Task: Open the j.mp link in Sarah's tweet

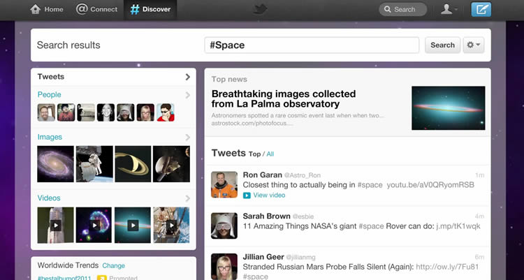Action: 458,226
